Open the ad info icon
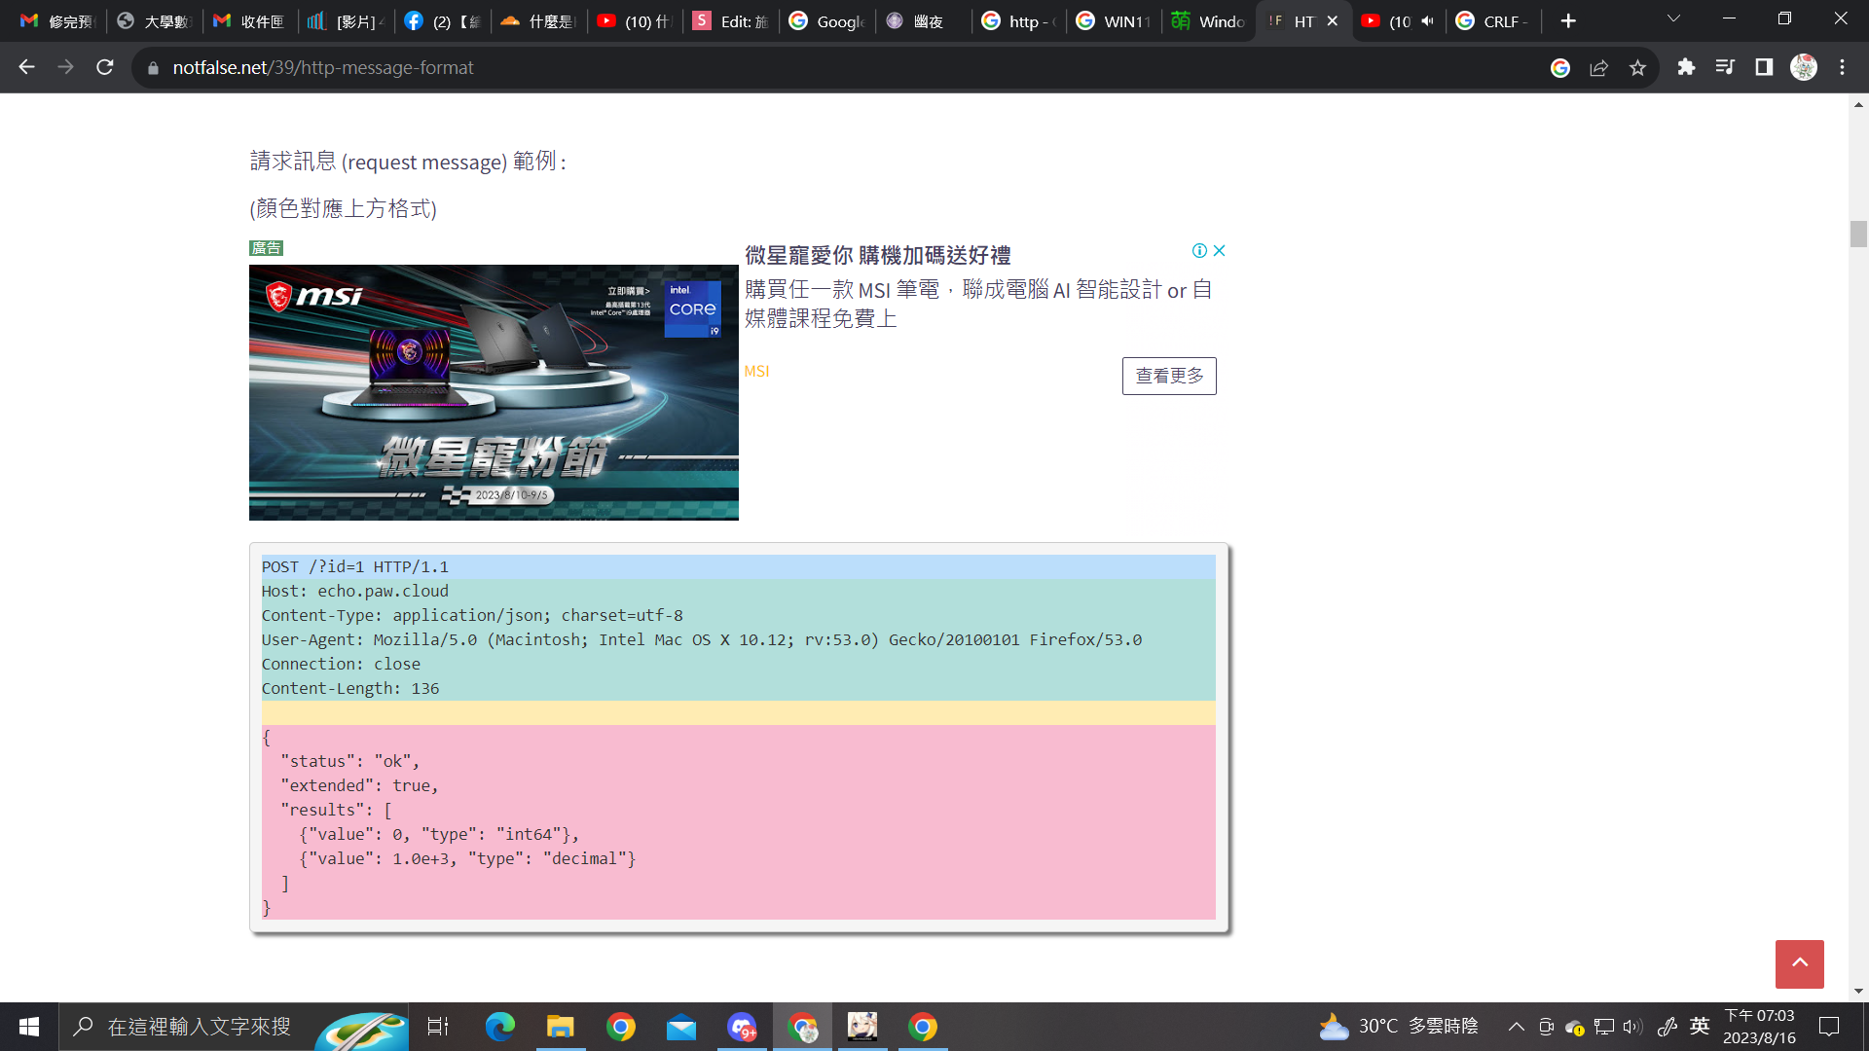 (x=1199, y=250)
